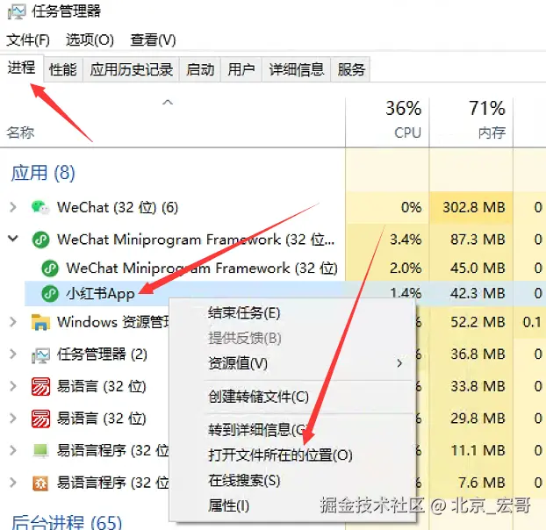Select the 小红书App process name

click(100, 294)
